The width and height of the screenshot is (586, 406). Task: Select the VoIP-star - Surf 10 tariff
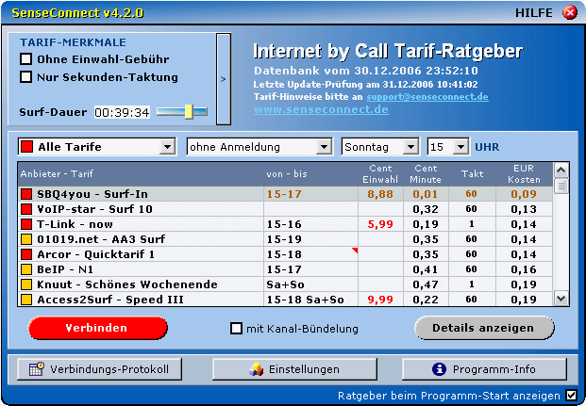click(x=285, y=209)
